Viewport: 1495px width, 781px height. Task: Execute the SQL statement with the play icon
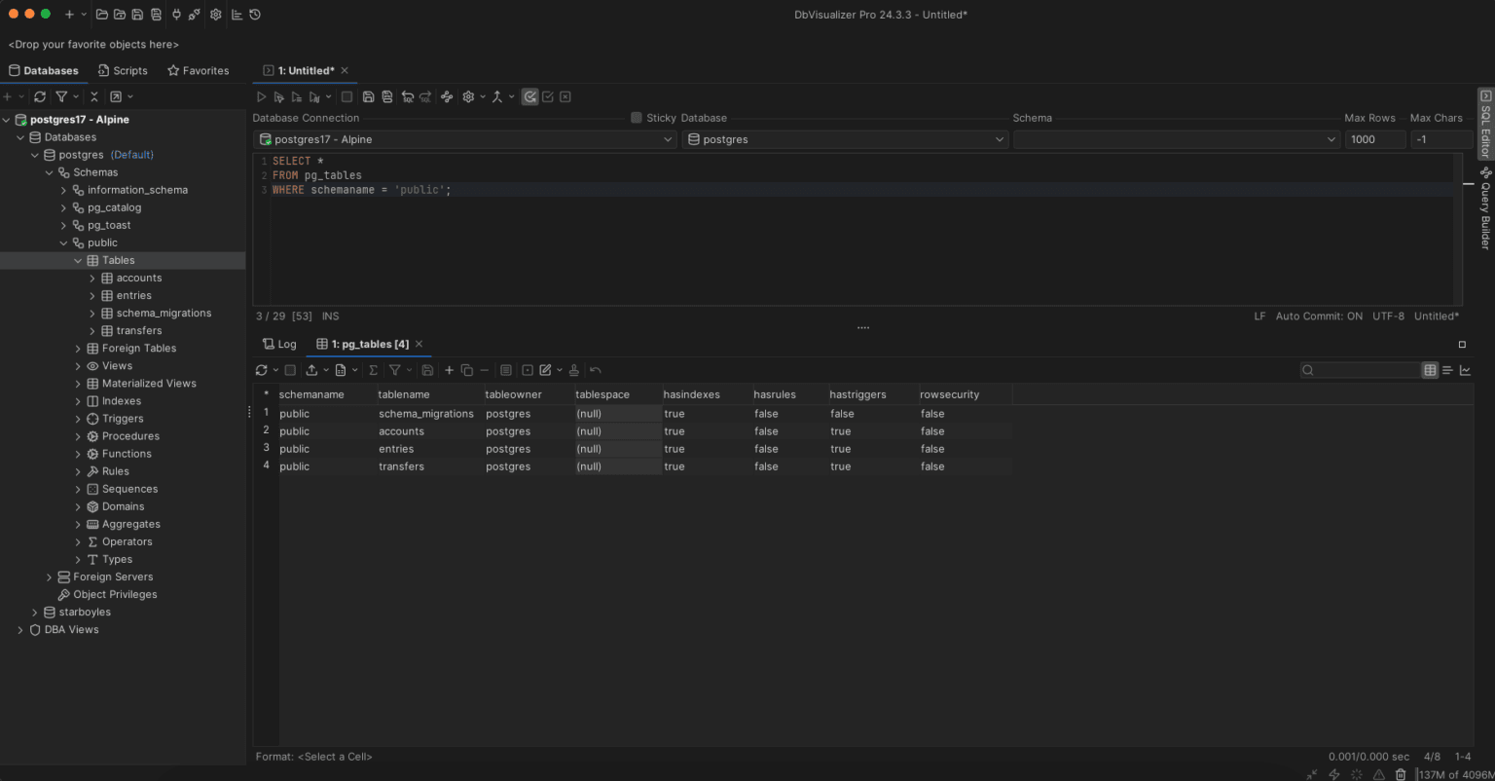click(261, 96)
